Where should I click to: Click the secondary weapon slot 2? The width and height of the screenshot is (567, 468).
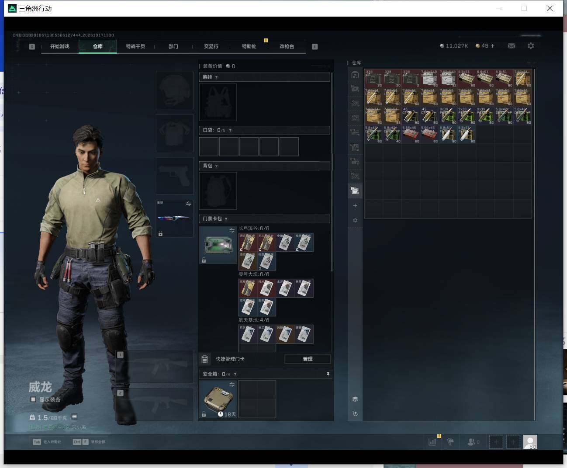155,405
